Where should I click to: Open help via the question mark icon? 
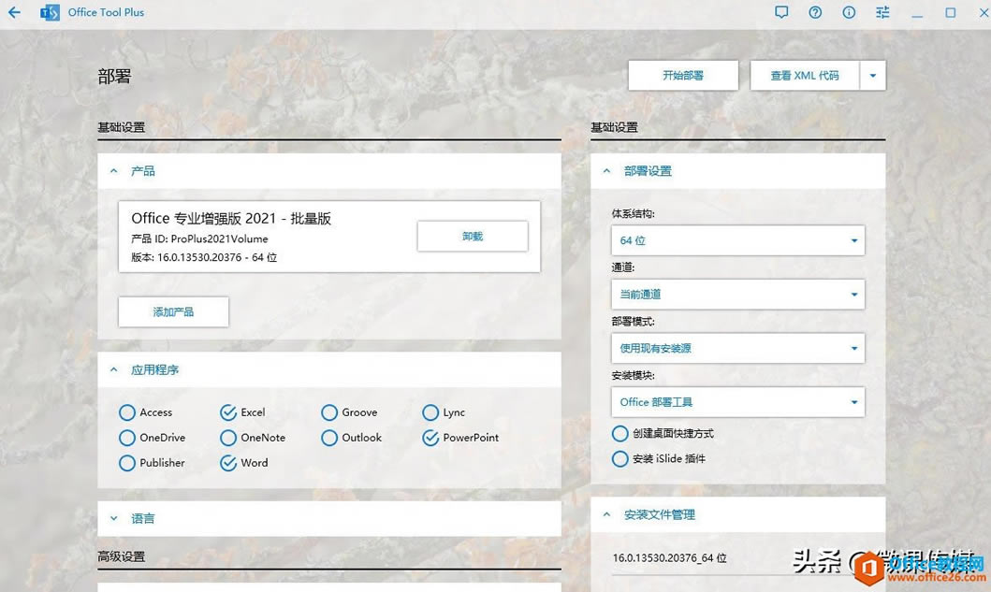[x=815, y=12]
